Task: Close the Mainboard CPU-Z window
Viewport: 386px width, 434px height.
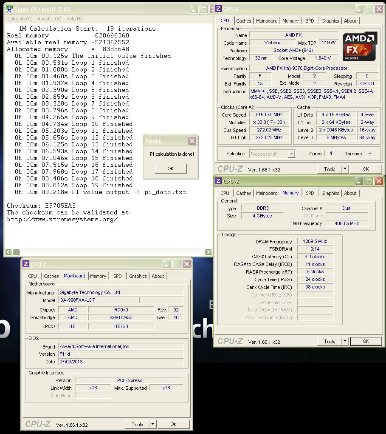Action: [x=186, y=264]
